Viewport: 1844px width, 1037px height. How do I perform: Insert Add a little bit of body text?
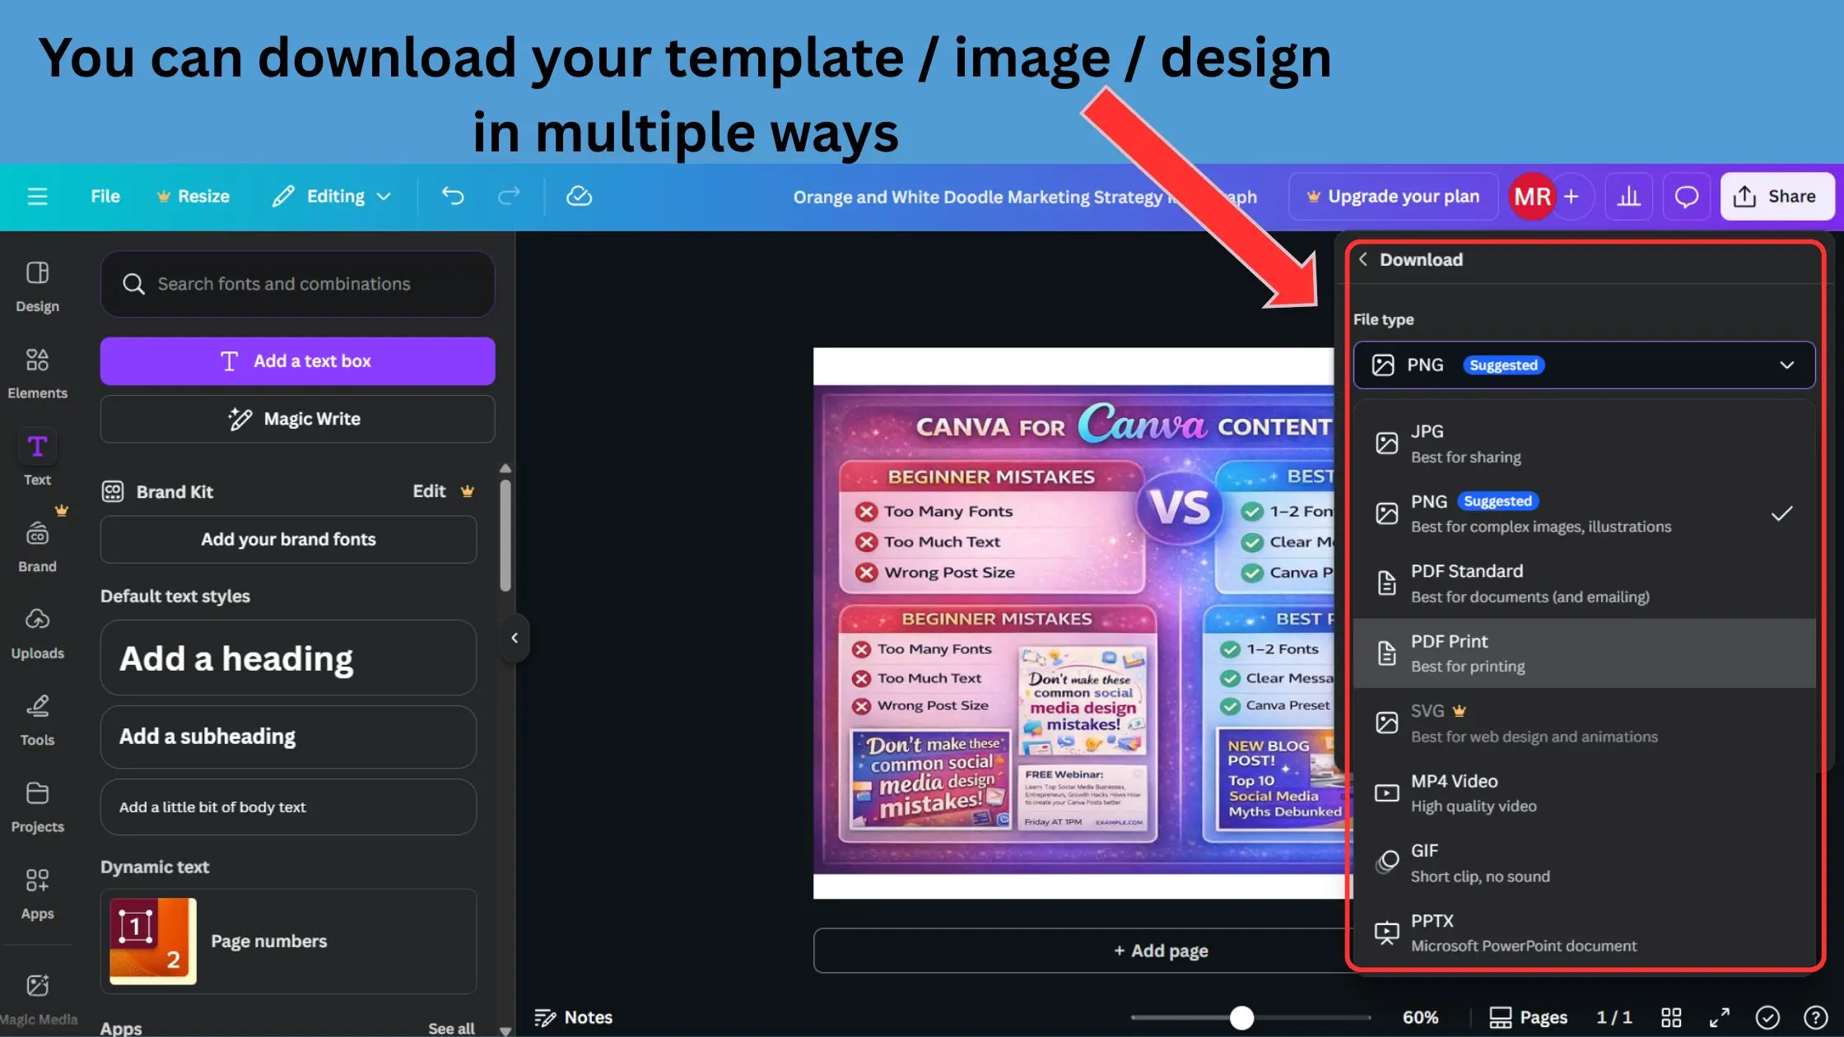288,807
